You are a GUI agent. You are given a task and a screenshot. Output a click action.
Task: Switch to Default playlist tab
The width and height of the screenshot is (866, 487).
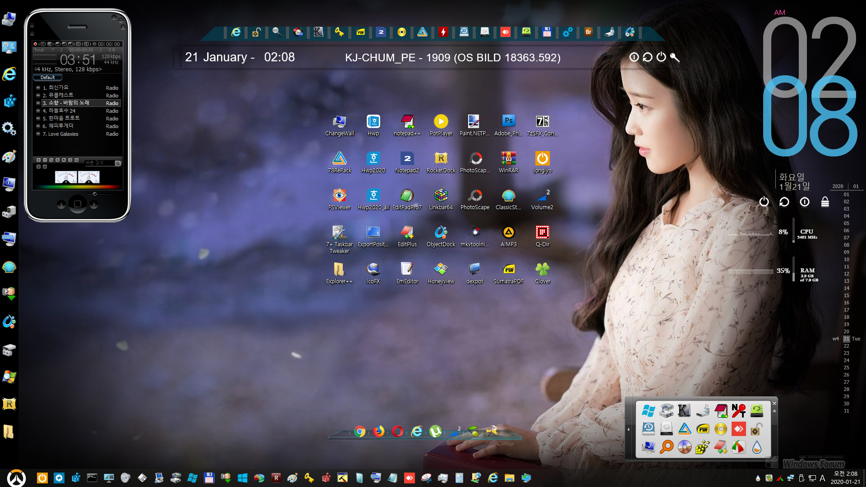[x=47, y=78]
